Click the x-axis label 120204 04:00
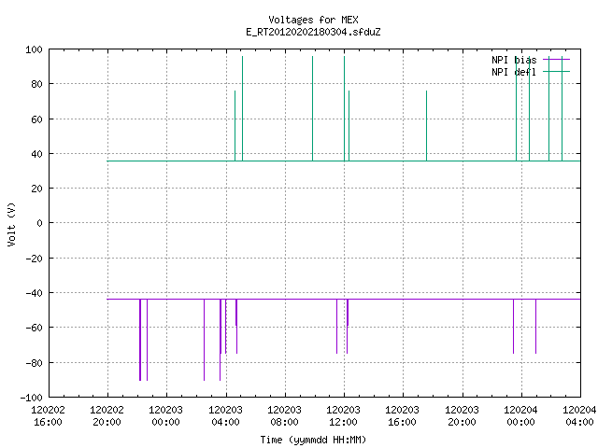598x448 pixels. [579, 416]
